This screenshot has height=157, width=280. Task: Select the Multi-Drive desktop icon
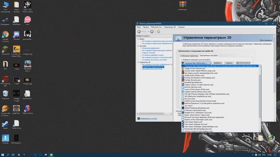tap(17, 125)
